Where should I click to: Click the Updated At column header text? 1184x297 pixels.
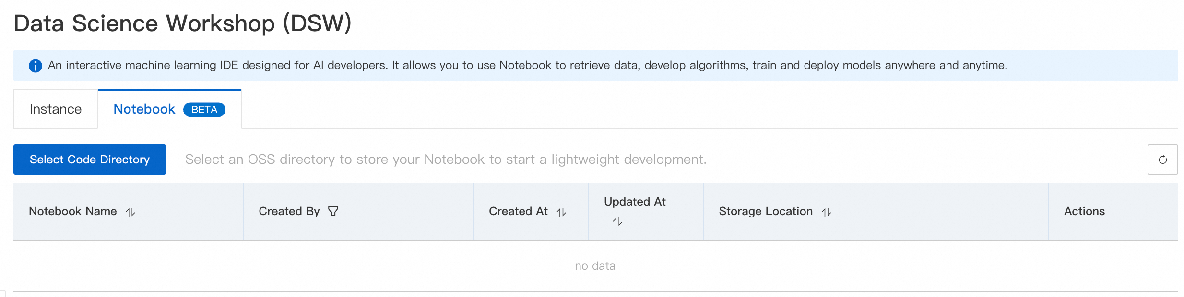635,202
